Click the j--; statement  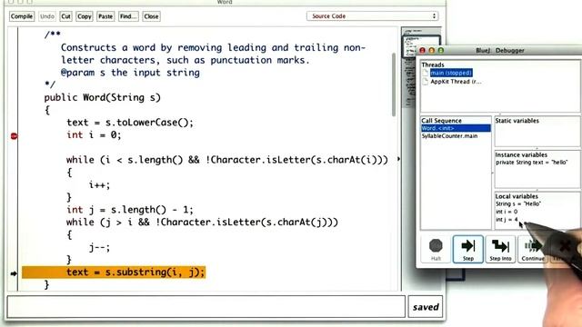coord(99,247)
